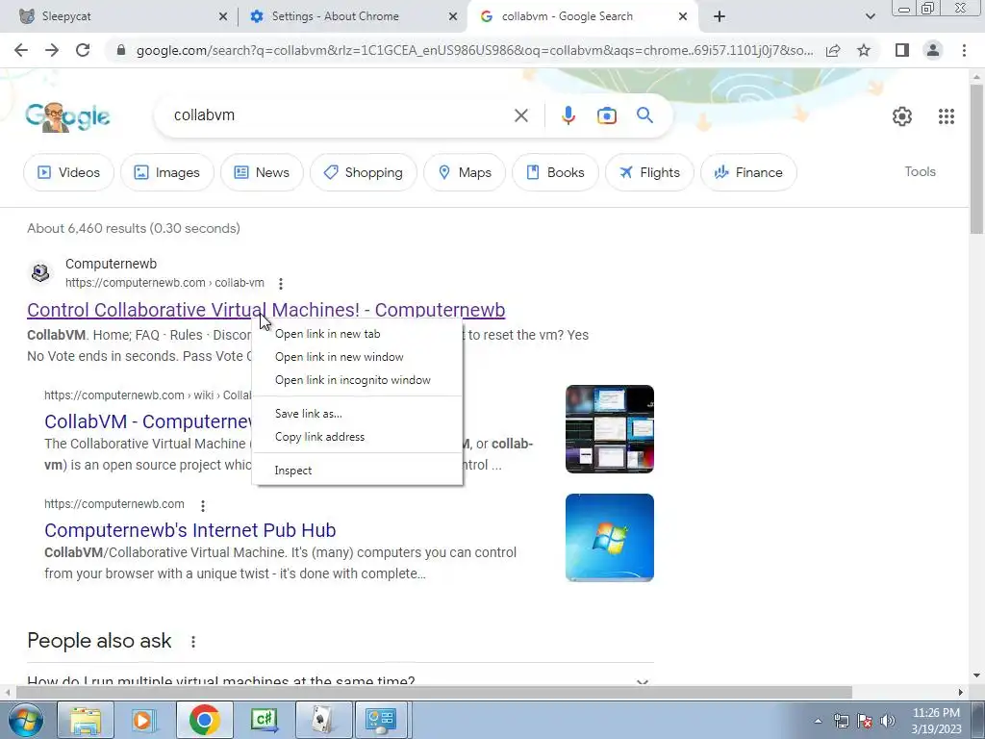The width and height of the screenshot is (985, 739).
Task: Open Chrome's three-dot menu
Action: tap(964, 50)
